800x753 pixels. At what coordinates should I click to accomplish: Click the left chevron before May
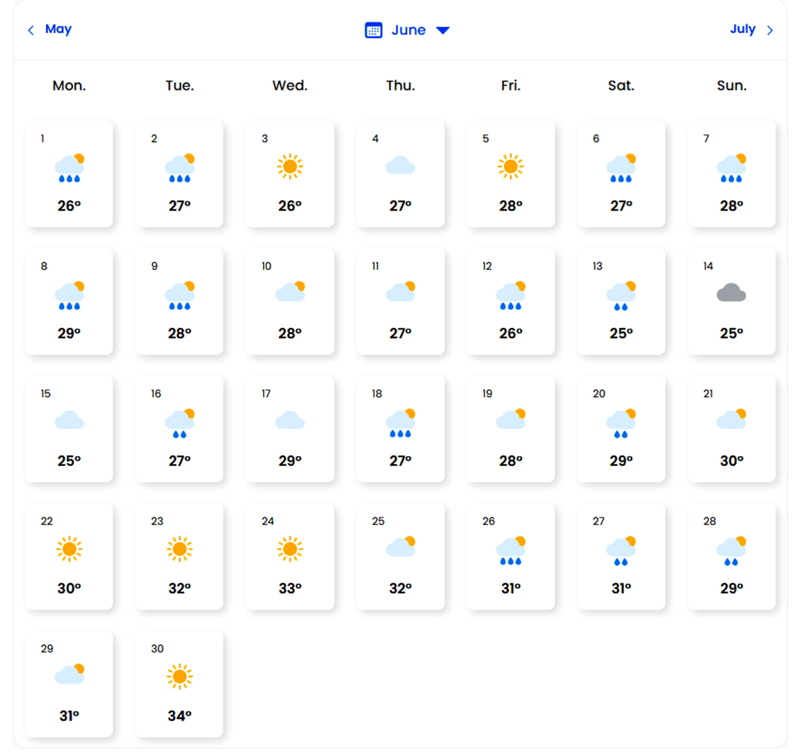pos(31,30)
